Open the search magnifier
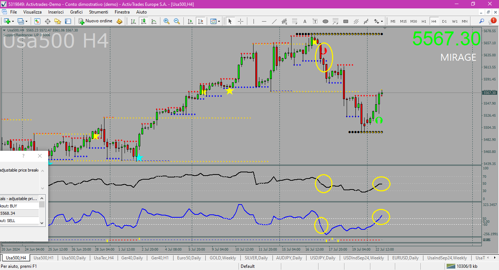 tap(482, 21)
